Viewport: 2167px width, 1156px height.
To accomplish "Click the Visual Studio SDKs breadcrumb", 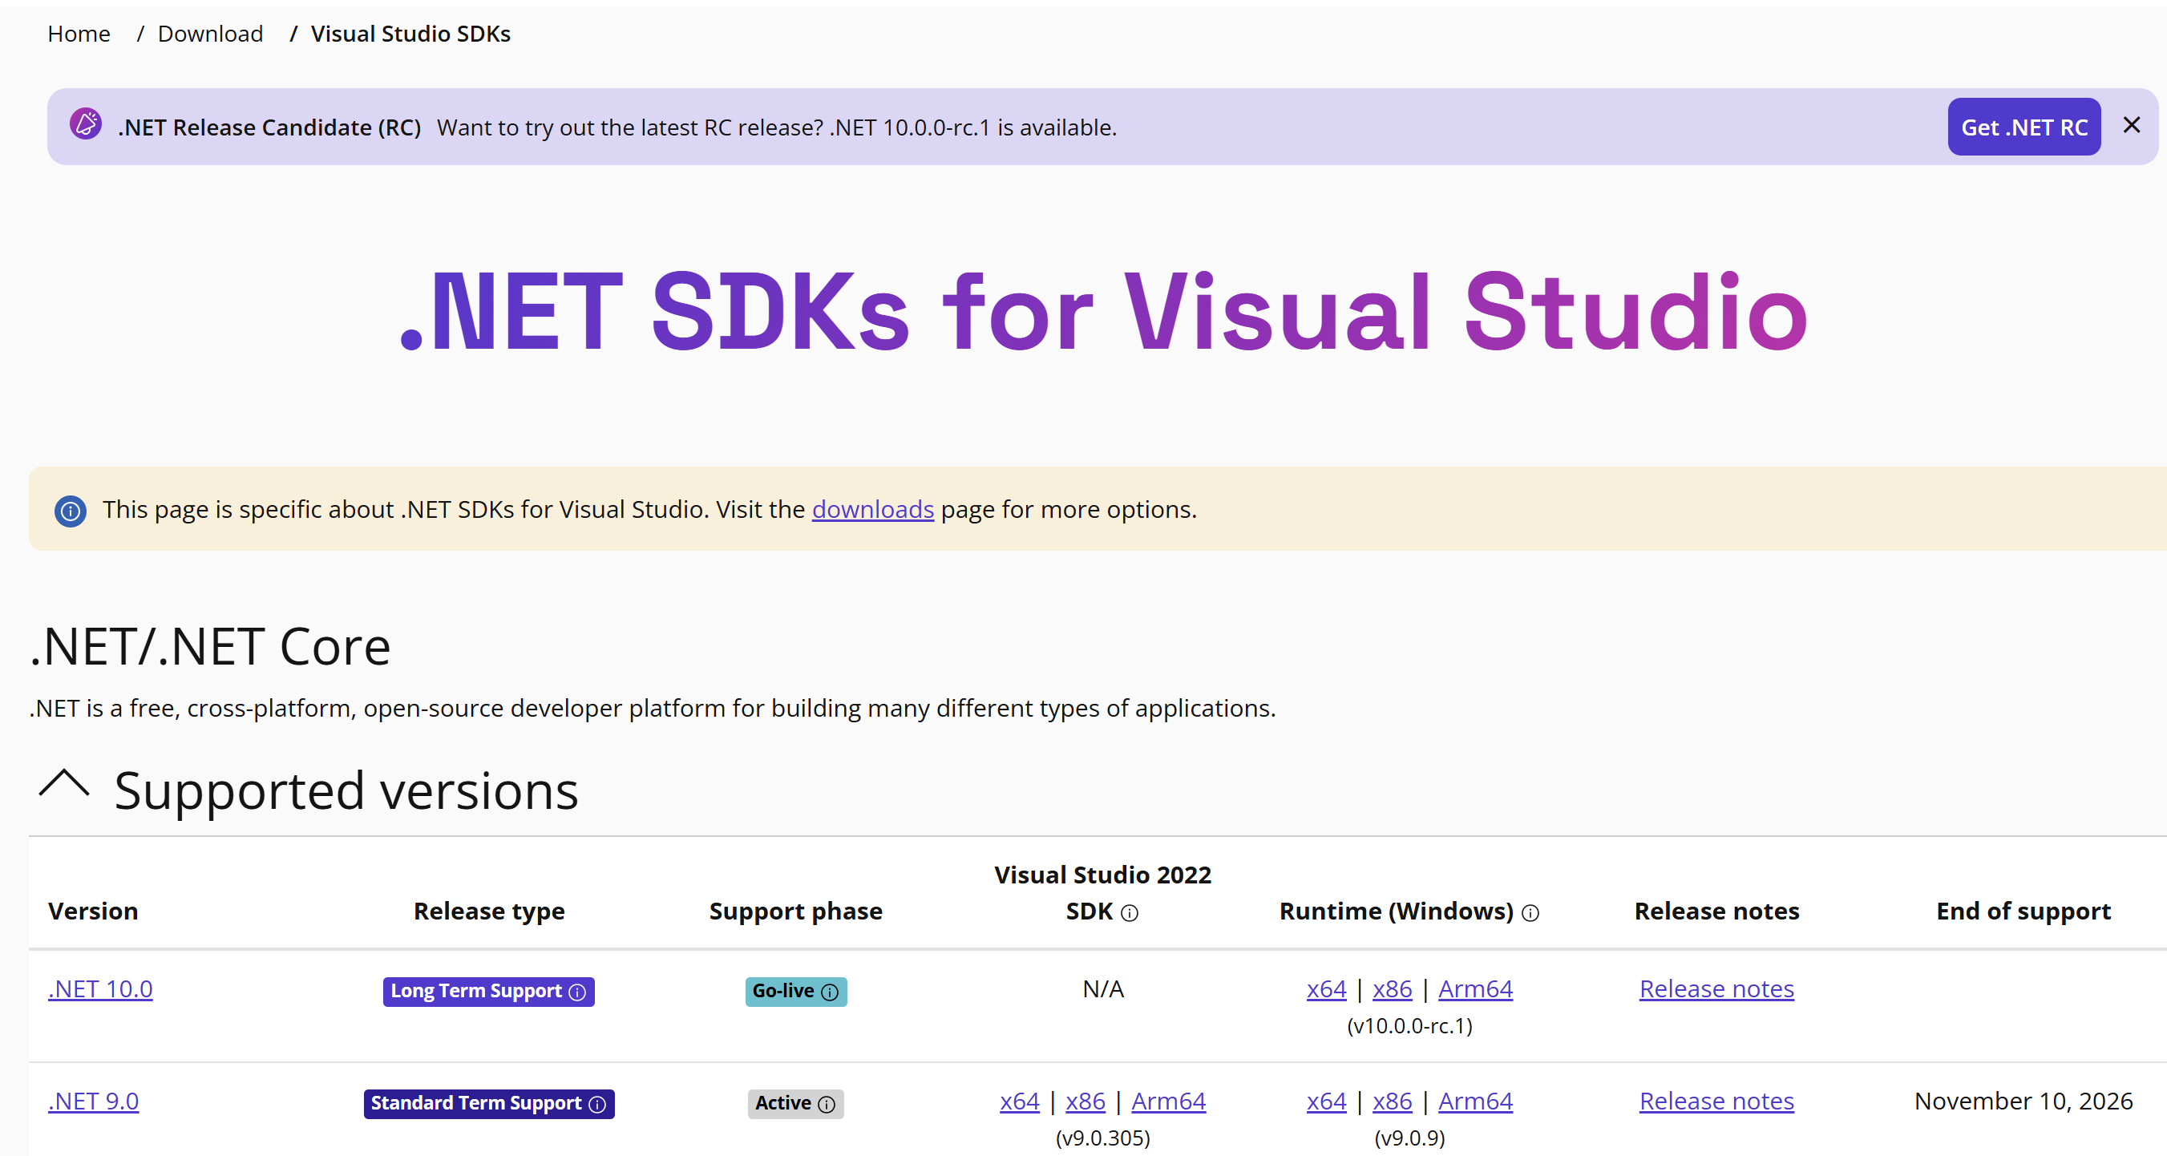I will tap(410, 34).
